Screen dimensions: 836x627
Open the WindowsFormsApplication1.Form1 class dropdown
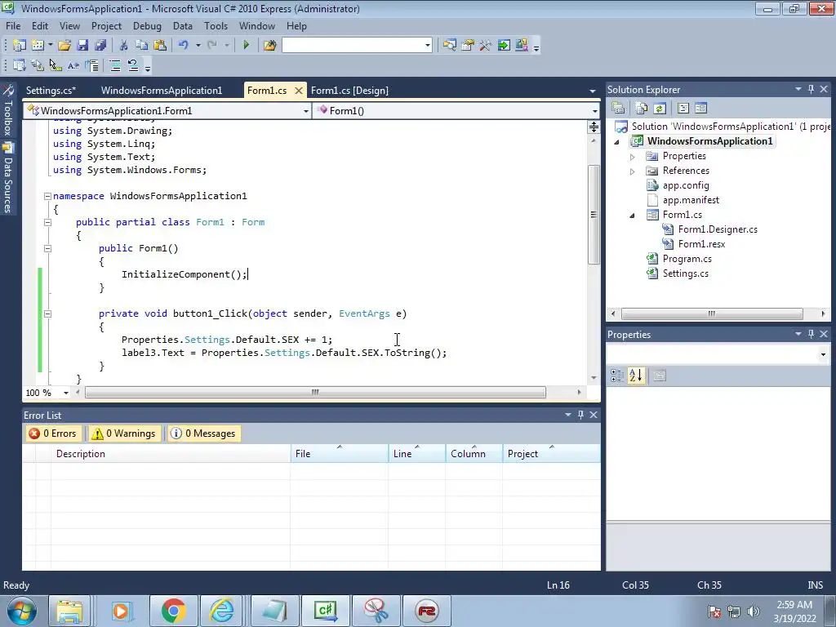click(x=306, y=111)
